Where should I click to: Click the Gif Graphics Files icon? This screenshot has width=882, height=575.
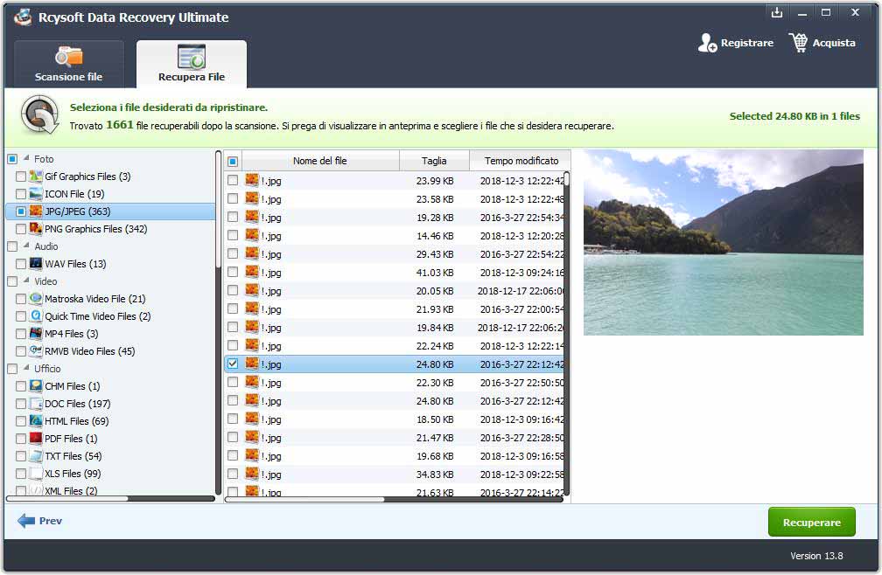[36, 177]
